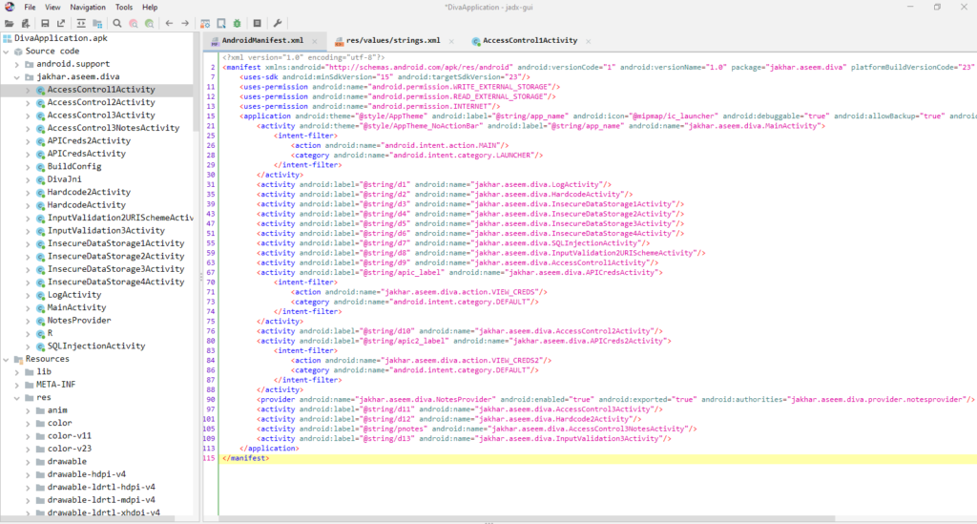
Task: Toggle the Deobfuscation toolbar icon
Action: click(x=205, y=24)
